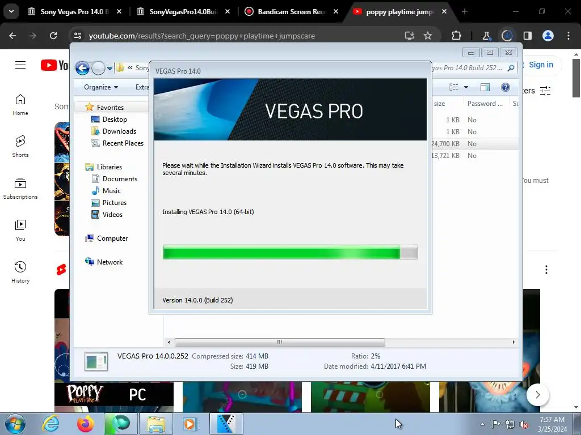Open Internet Explorer from the taskbar
581x435 pixels.
(x=50, y=424)
